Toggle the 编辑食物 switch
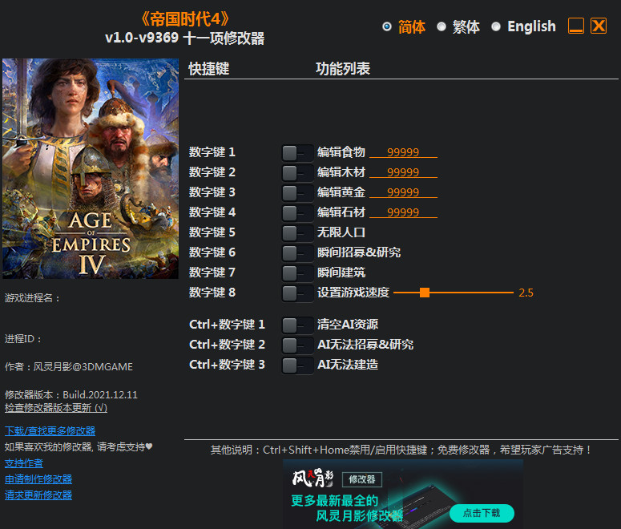 pos(297,152)
